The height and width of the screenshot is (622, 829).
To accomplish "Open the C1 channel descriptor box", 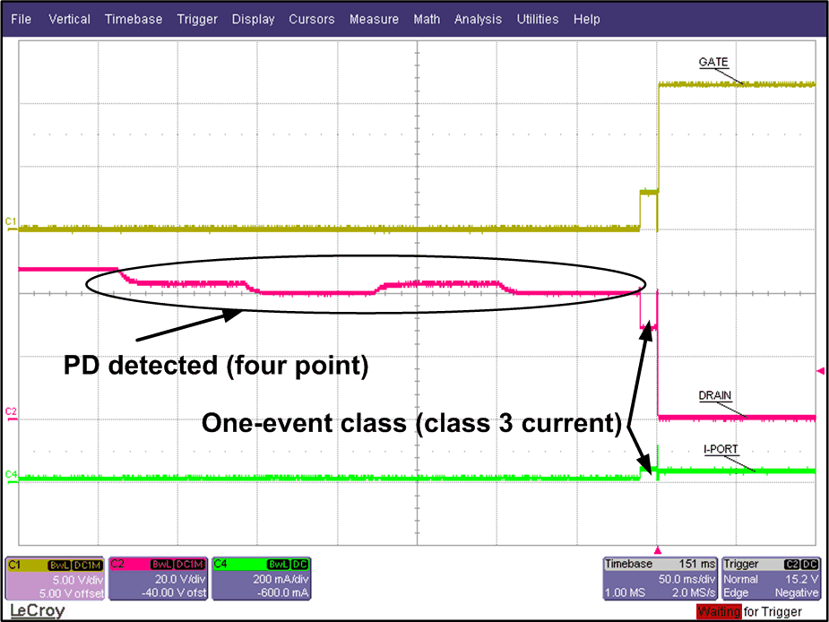I will point(55,578).
